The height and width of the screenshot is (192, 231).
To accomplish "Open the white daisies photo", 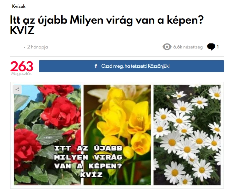I will [187, 135].
